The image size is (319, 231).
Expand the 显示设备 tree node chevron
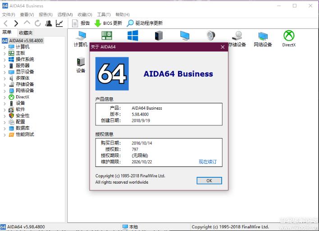5,72
